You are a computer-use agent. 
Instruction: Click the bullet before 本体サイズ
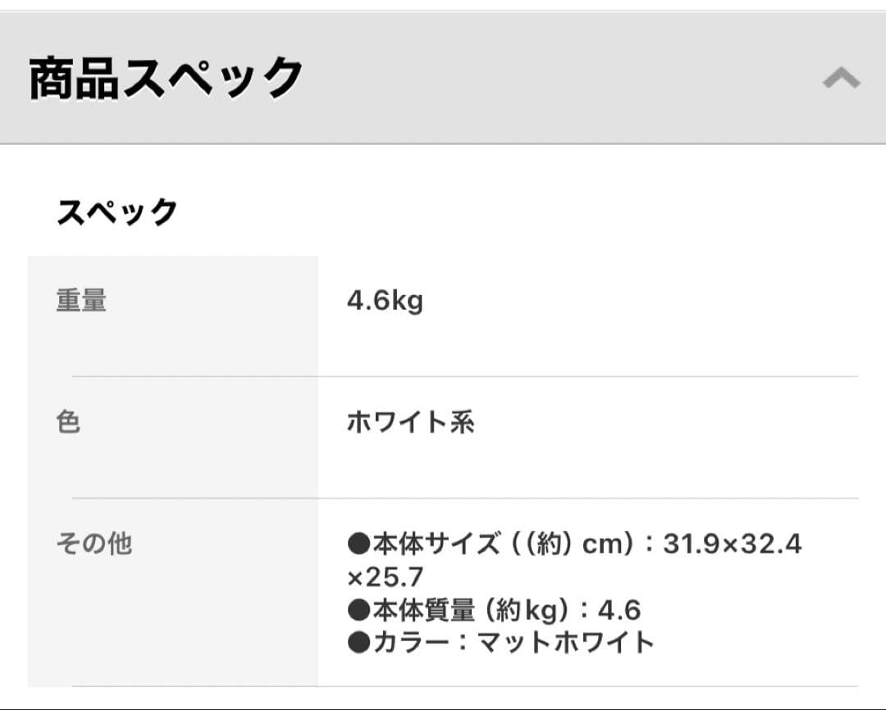pyautogui.click(x=359, y=544)
